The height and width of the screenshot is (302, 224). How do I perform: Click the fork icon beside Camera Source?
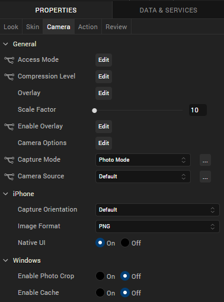pyautogui.click(x=9, y=177)
